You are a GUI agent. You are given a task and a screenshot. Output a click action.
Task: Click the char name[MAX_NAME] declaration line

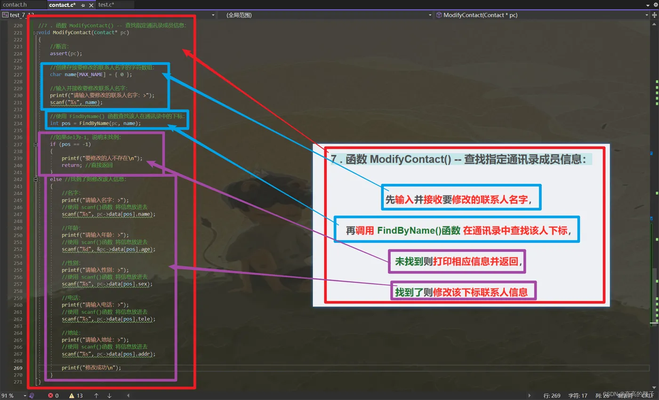(x=91, y=74)
